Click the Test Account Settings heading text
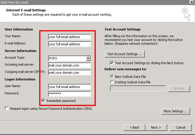 pos(122,29)
